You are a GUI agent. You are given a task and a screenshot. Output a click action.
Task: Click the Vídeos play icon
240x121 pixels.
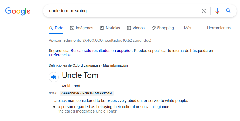[x=129, y=28]
